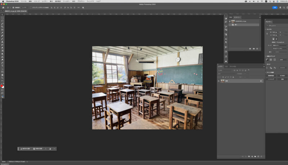Screen dimensions: 288x165
Task: Open the Edit Toolbar three-dots button
Action: pyautogui.click(x=2, y=81)
